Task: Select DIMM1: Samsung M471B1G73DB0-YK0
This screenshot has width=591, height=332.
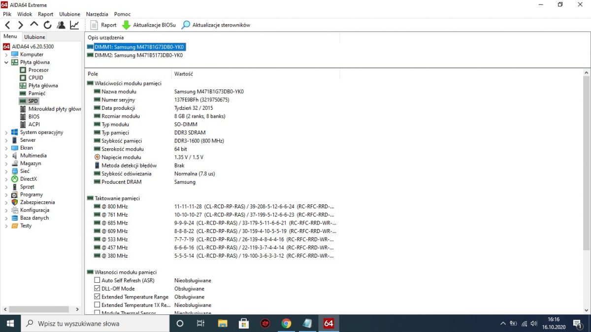Action: click(x=139, y=47)
